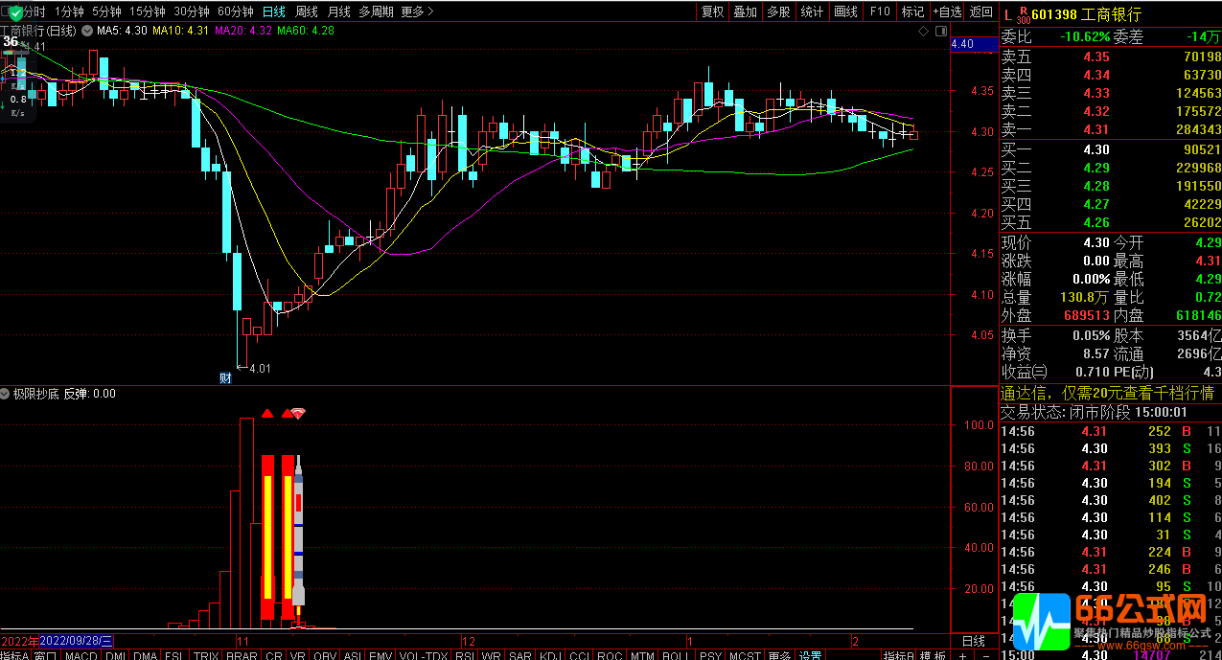This screenshot has width=1222, height=660.
Task: Click the 2022/09/28 date marker on the timeline
Action: click(78, 640)
